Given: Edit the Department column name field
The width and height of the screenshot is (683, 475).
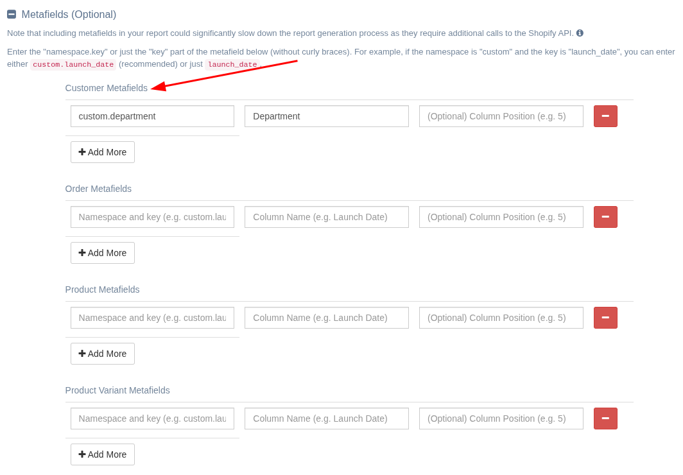Looking at the screenshot, I should (x=326, y=116).
